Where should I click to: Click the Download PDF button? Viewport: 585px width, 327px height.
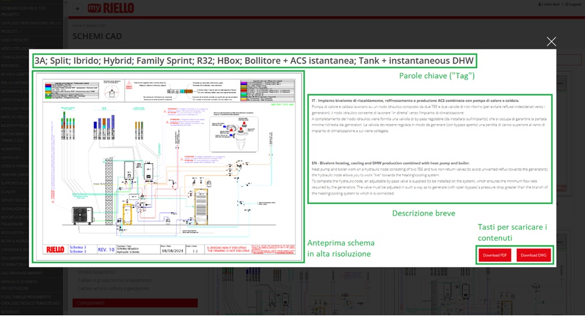pyautogui.click(x=495, y=255)
